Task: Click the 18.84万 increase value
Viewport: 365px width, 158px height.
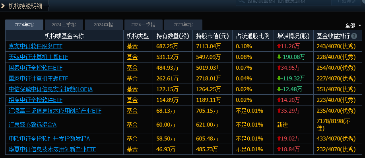Action: [290, 149]
